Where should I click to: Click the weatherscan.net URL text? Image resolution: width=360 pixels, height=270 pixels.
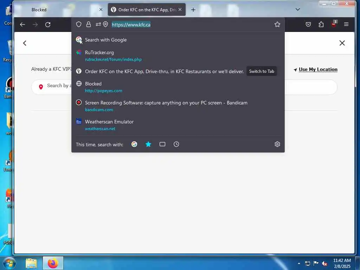100,129
